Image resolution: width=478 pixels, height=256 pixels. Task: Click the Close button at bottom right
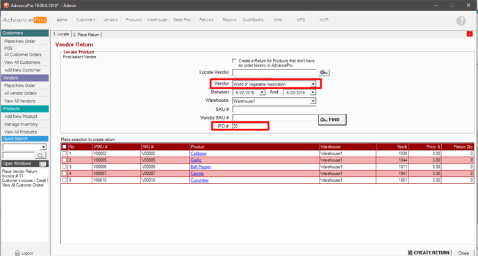[463, 253]
